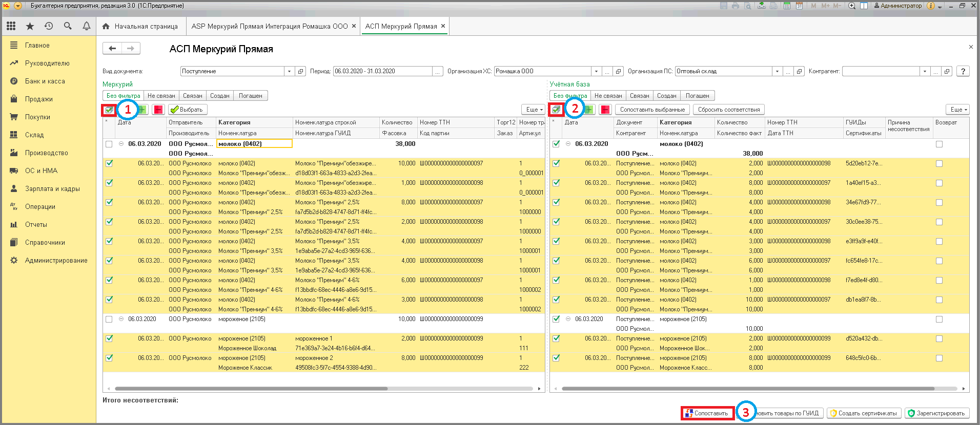
Task: Open notifications bell icon
Action: tap(87, 26)
